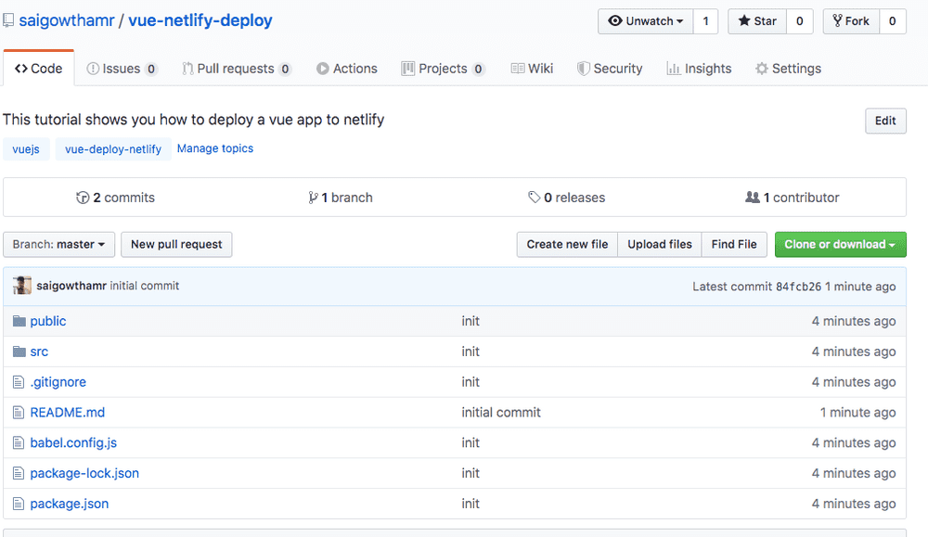
Task: Switch to the Issues tab
Action: coord(122,69)
